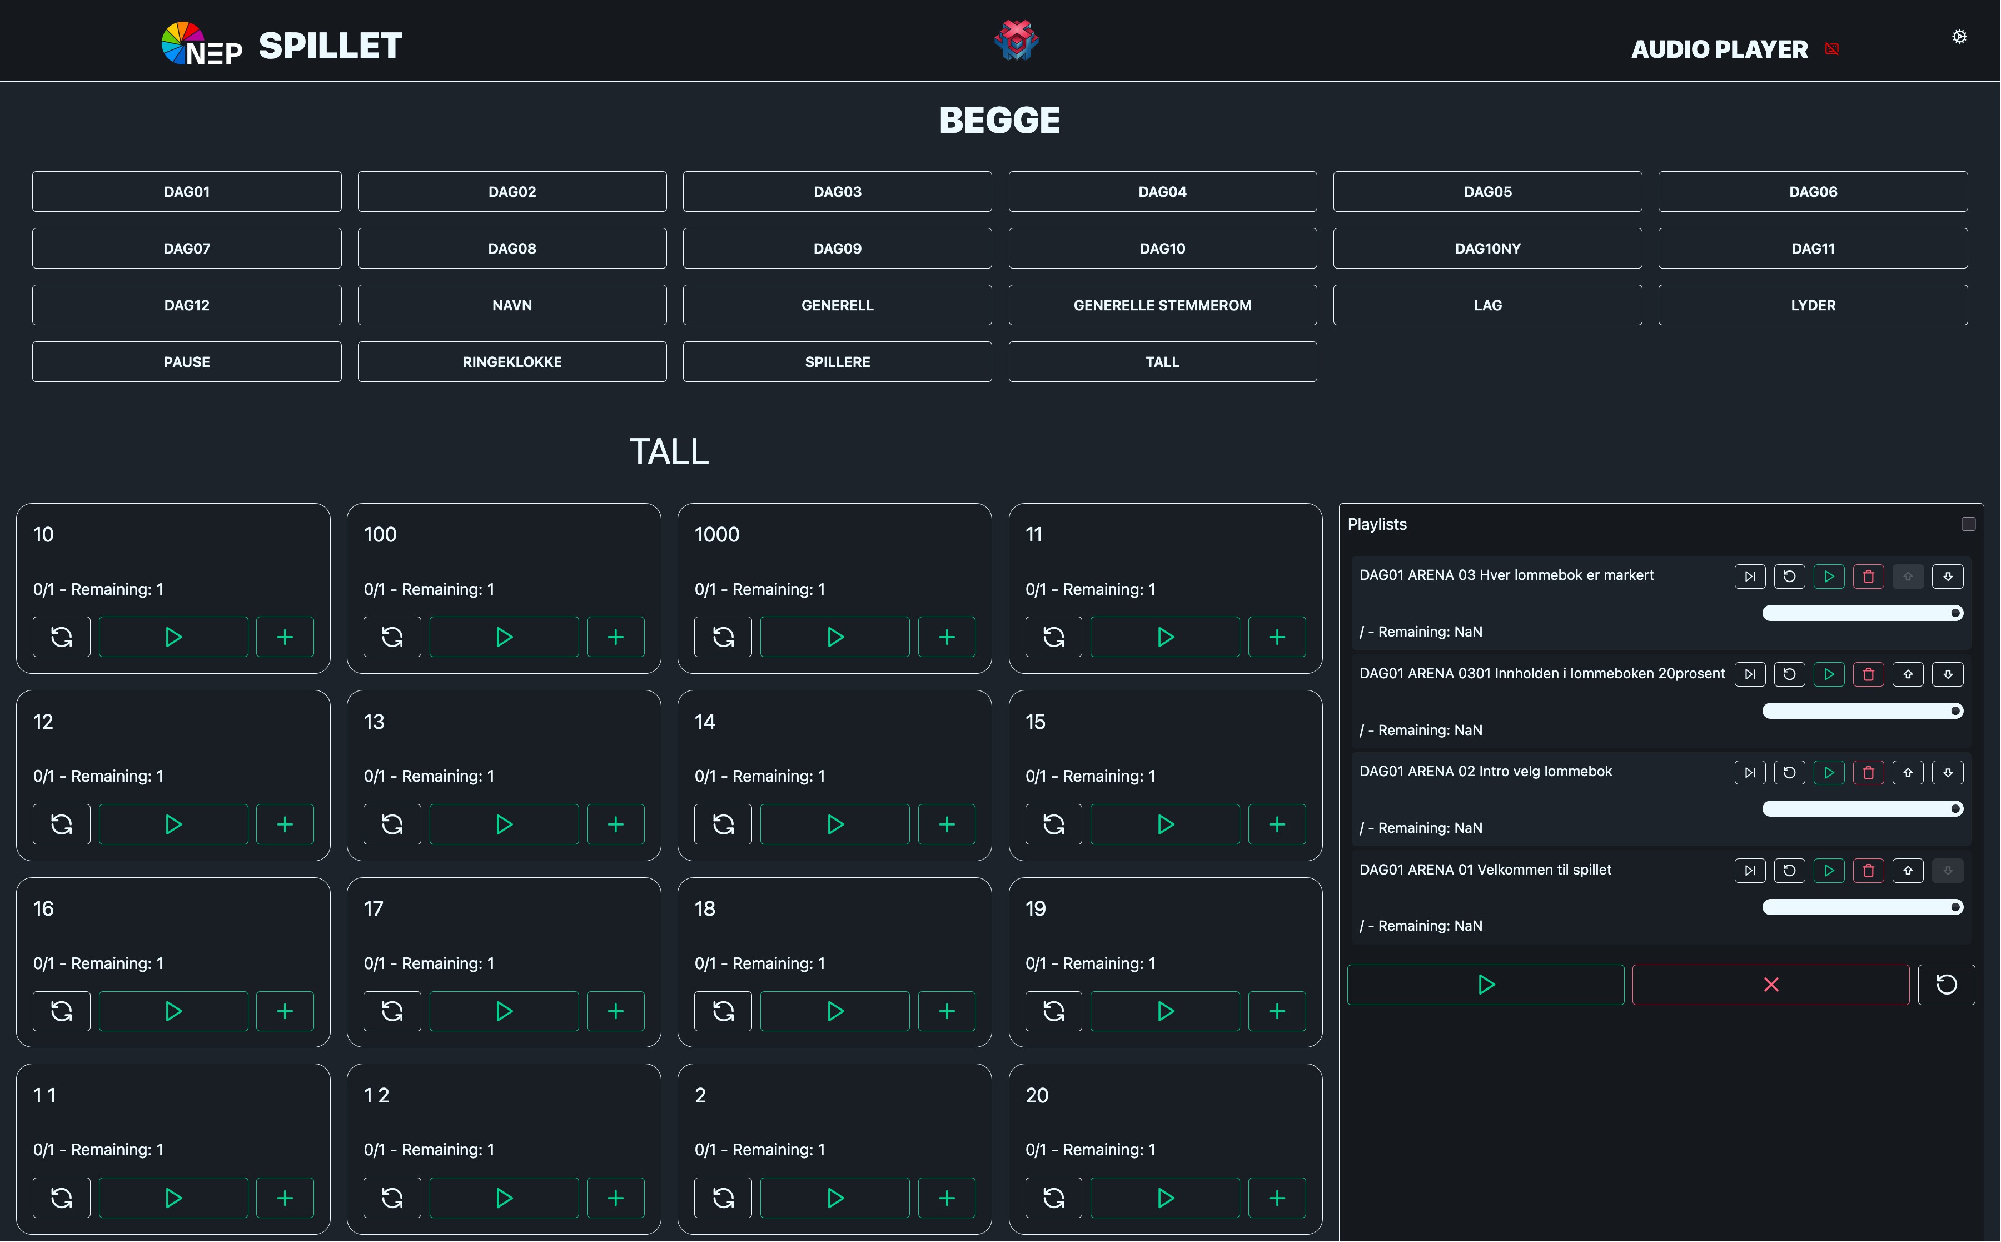Open the DAG05 category
Viewport: 2001px width, 1242px height.
[x=1487, y=191]
